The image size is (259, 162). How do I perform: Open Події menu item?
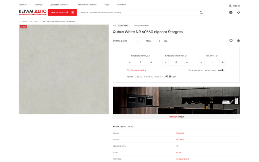107,5
